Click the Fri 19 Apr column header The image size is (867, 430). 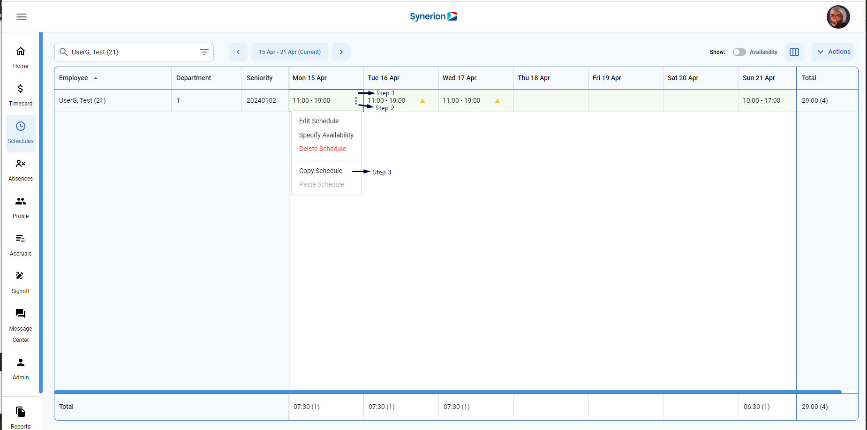pos(626,78)
